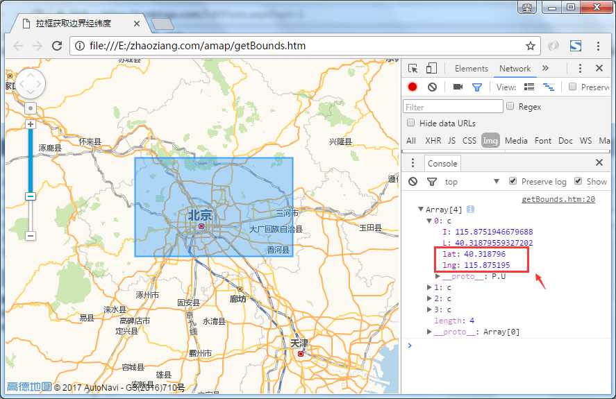Click the blue selection rectangle on map

pos(214,207)
